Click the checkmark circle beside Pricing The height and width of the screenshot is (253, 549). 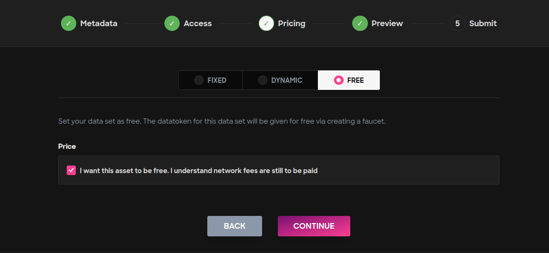266,23
